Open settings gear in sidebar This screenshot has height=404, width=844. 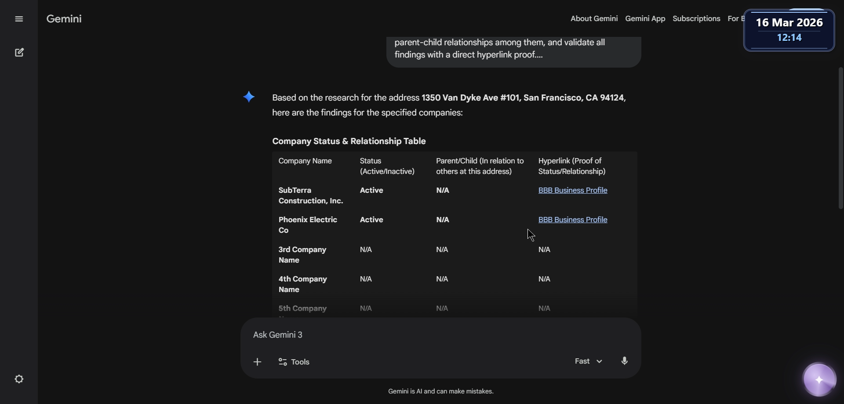pyautogui.click(x=19, y=379)
